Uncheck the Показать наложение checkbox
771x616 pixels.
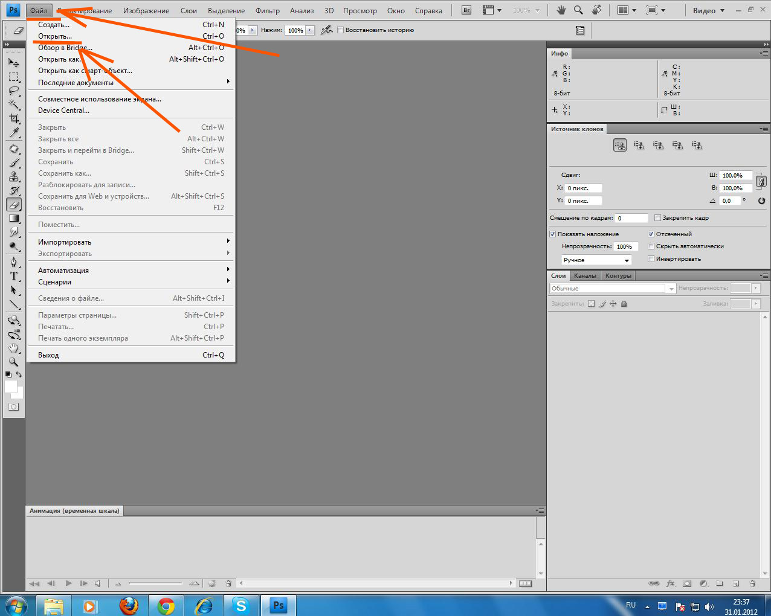(553, 234)
